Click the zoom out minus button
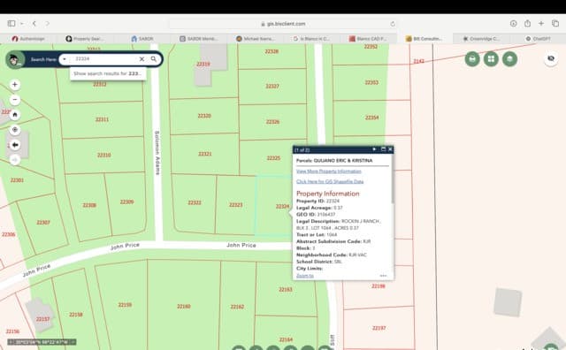Screen dimensions: 566x350 [15, 100]
